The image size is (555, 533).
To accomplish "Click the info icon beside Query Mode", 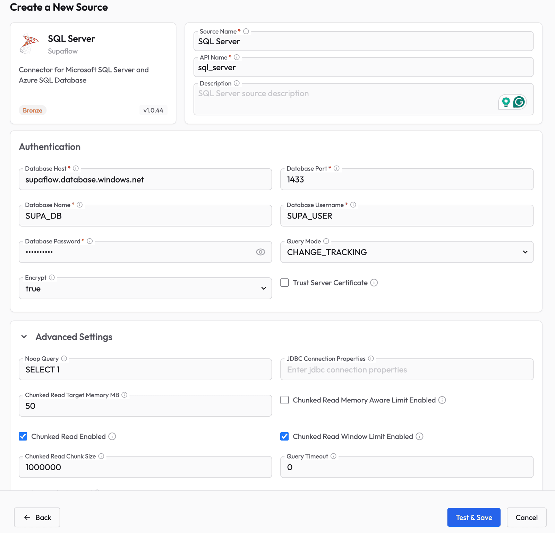I will coord(326,241).
